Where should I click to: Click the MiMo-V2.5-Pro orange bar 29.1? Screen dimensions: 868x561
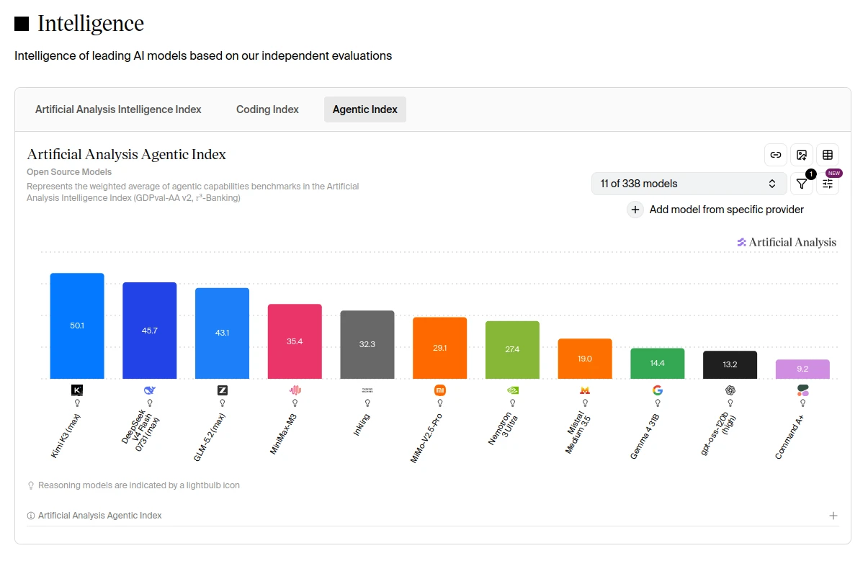click(x=440, y=348)
